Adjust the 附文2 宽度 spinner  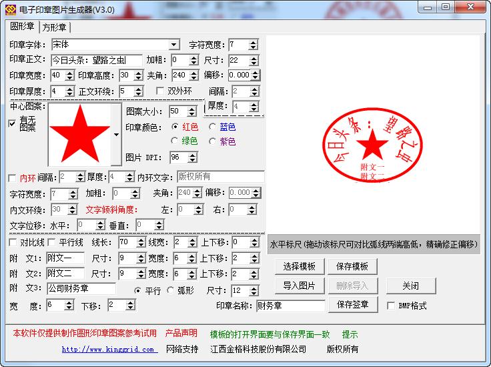(x=191, y=274)
